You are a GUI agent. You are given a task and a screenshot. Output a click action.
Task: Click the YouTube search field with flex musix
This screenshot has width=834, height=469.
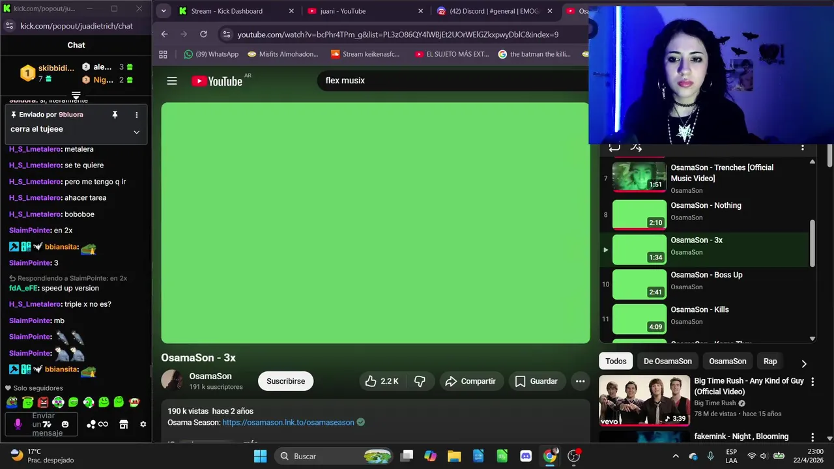[453, 80]
